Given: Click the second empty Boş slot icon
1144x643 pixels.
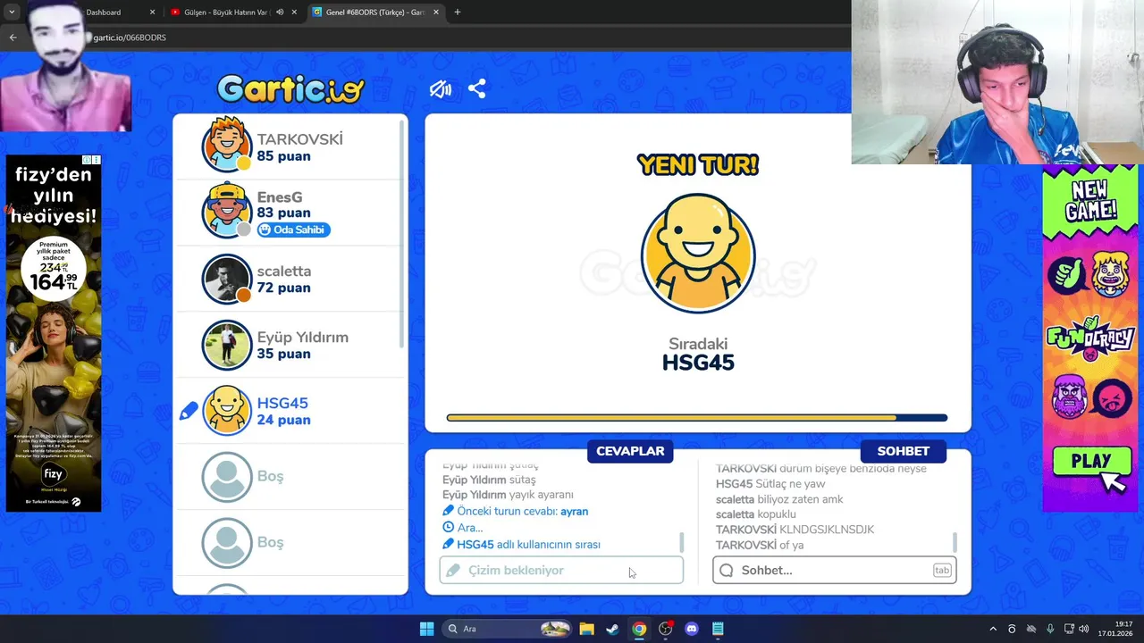Looking at the screenshot, I should (227, 543).
